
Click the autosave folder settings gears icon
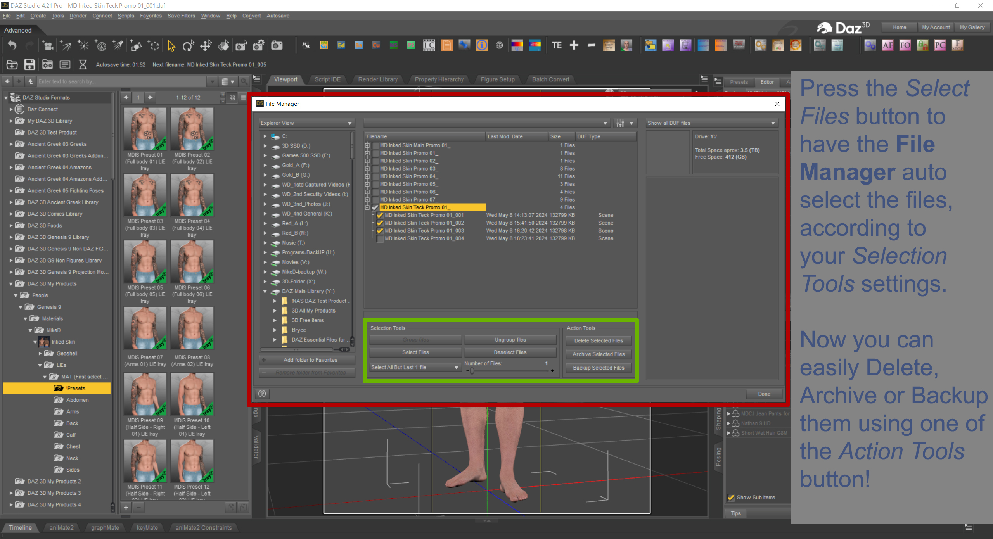[47, 64]
